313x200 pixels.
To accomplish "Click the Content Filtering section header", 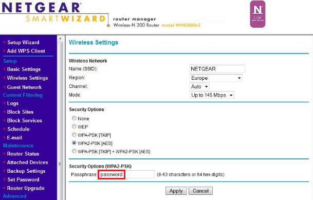I will (x=23, y=95).
